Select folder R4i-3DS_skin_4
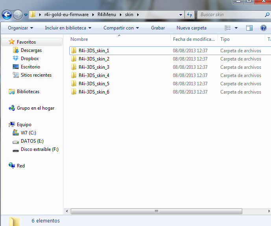The width and height of the screenshot is (271, 226). coord(94,75)
